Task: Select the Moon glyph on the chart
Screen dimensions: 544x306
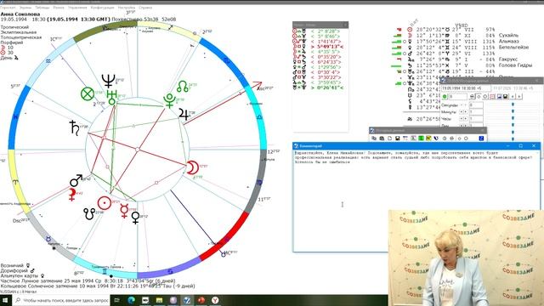Action: (193, 168)
